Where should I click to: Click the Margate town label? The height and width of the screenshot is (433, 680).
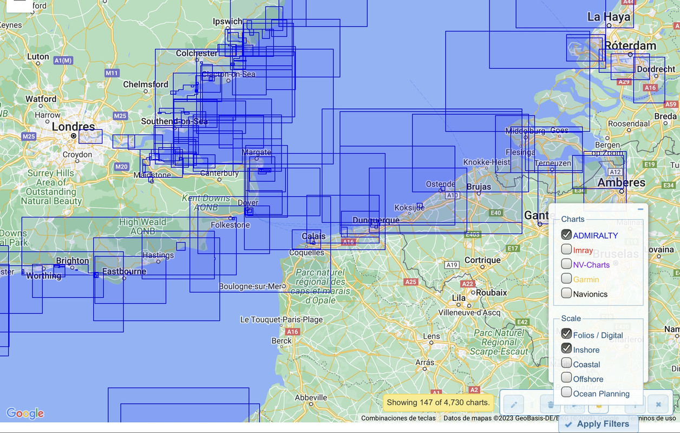257,152
